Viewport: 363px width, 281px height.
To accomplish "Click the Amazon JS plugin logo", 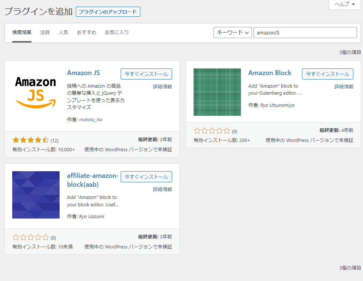I will coord(36,92).
